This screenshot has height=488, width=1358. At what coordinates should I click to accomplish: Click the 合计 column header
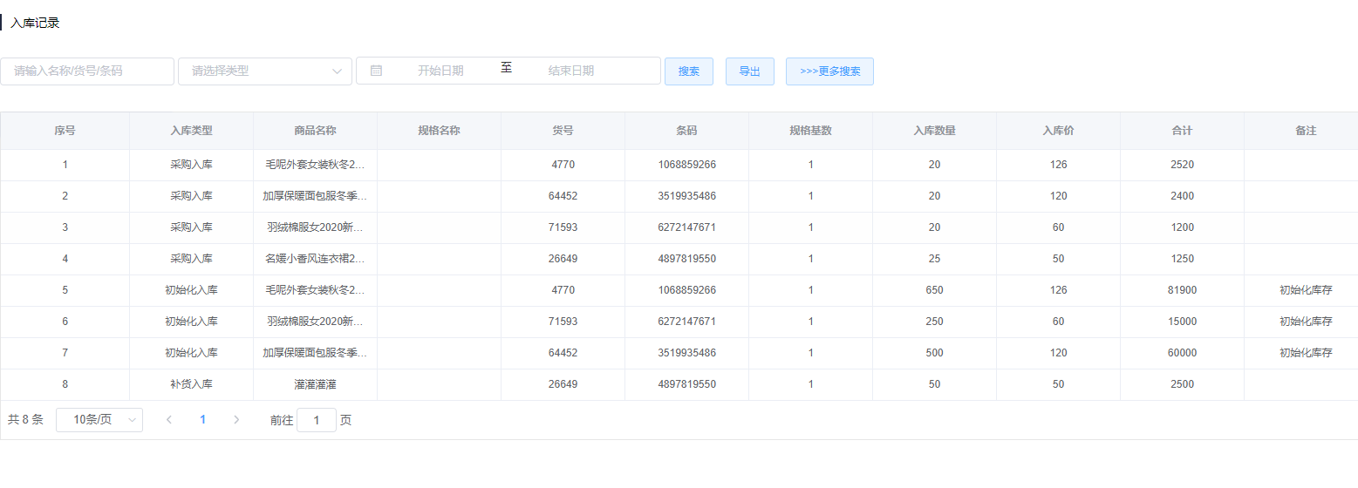1183,131
